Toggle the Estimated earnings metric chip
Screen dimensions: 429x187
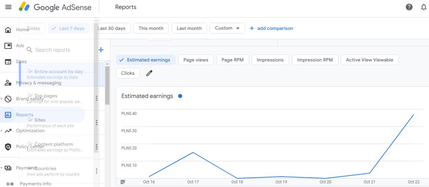(x=145, y=60)
